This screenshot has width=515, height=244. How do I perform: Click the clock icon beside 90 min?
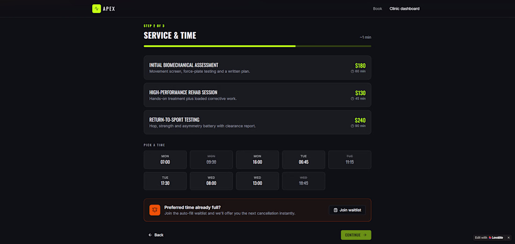tap(353, 126)
